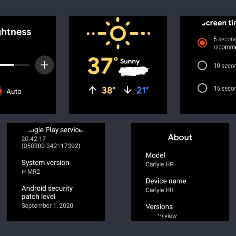Tap the up arrow beside high temperature
This screenshot has height=236, width=236.
pyautogui.click(x=92, y=90)
